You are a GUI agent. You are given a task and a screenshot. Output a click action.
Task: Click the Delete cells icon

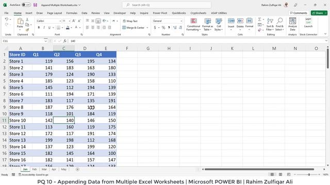240,21
